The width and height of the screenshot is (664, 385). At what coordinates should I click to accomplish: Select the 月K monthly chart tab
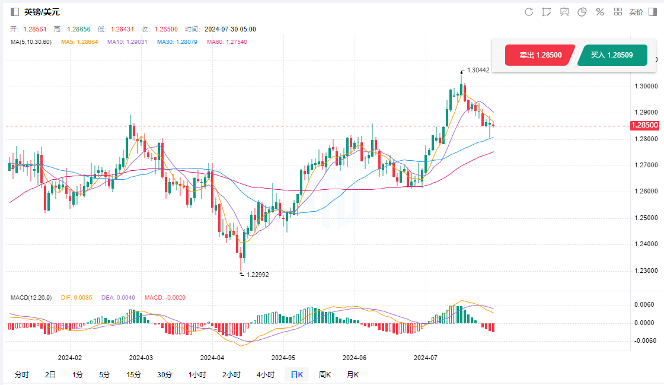click(x=353, y=374)
